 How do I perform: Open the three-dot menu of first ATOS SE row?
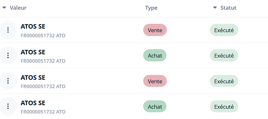(x=8, y=30)
